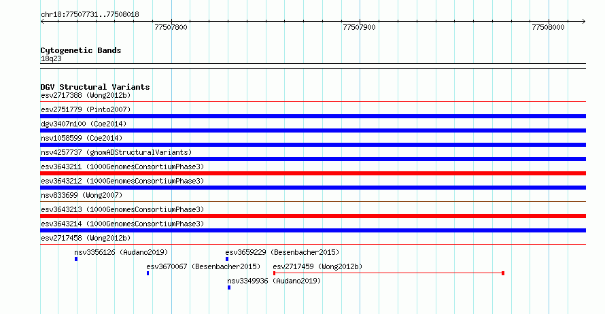Open the esv3643212 1000Genomes variant label
The height and width of the screenshot is (314, 605).
click(x=122, y=181)
